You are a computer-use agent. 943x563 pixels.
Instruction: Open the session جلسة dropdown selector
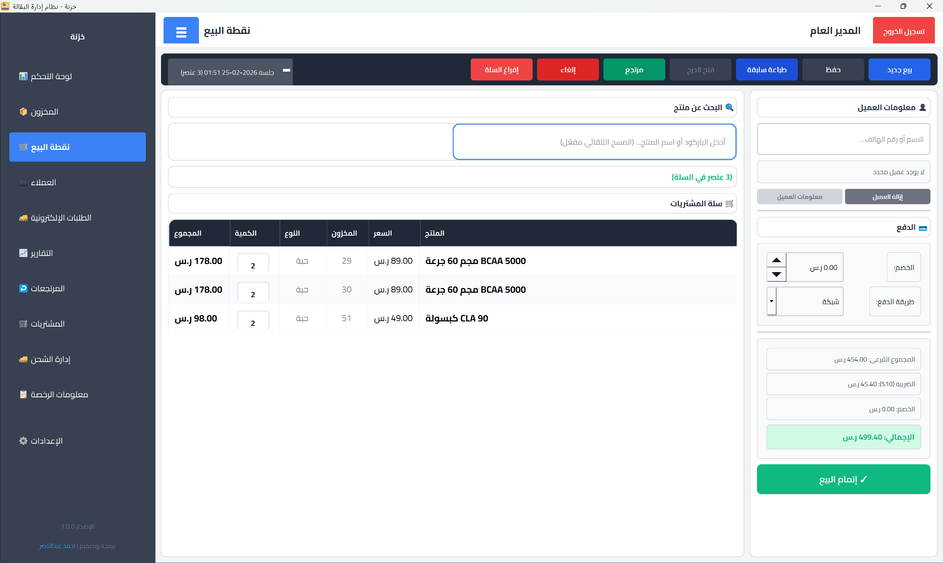point(230,71)
